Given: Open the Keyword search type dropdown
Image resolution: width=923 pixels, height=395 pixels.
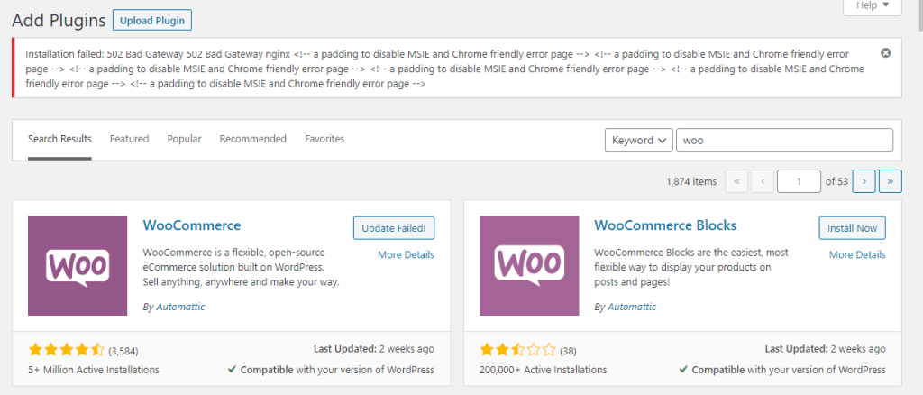Looking at the screenshot, I should tap(639, 140).
